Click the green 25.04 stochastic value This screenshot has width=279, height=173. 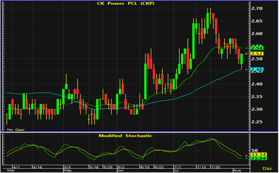point(259,158)
